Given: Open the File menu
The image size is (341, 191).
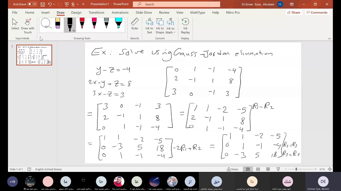Looking at the screenshot, I should click(x=15, y=12).
